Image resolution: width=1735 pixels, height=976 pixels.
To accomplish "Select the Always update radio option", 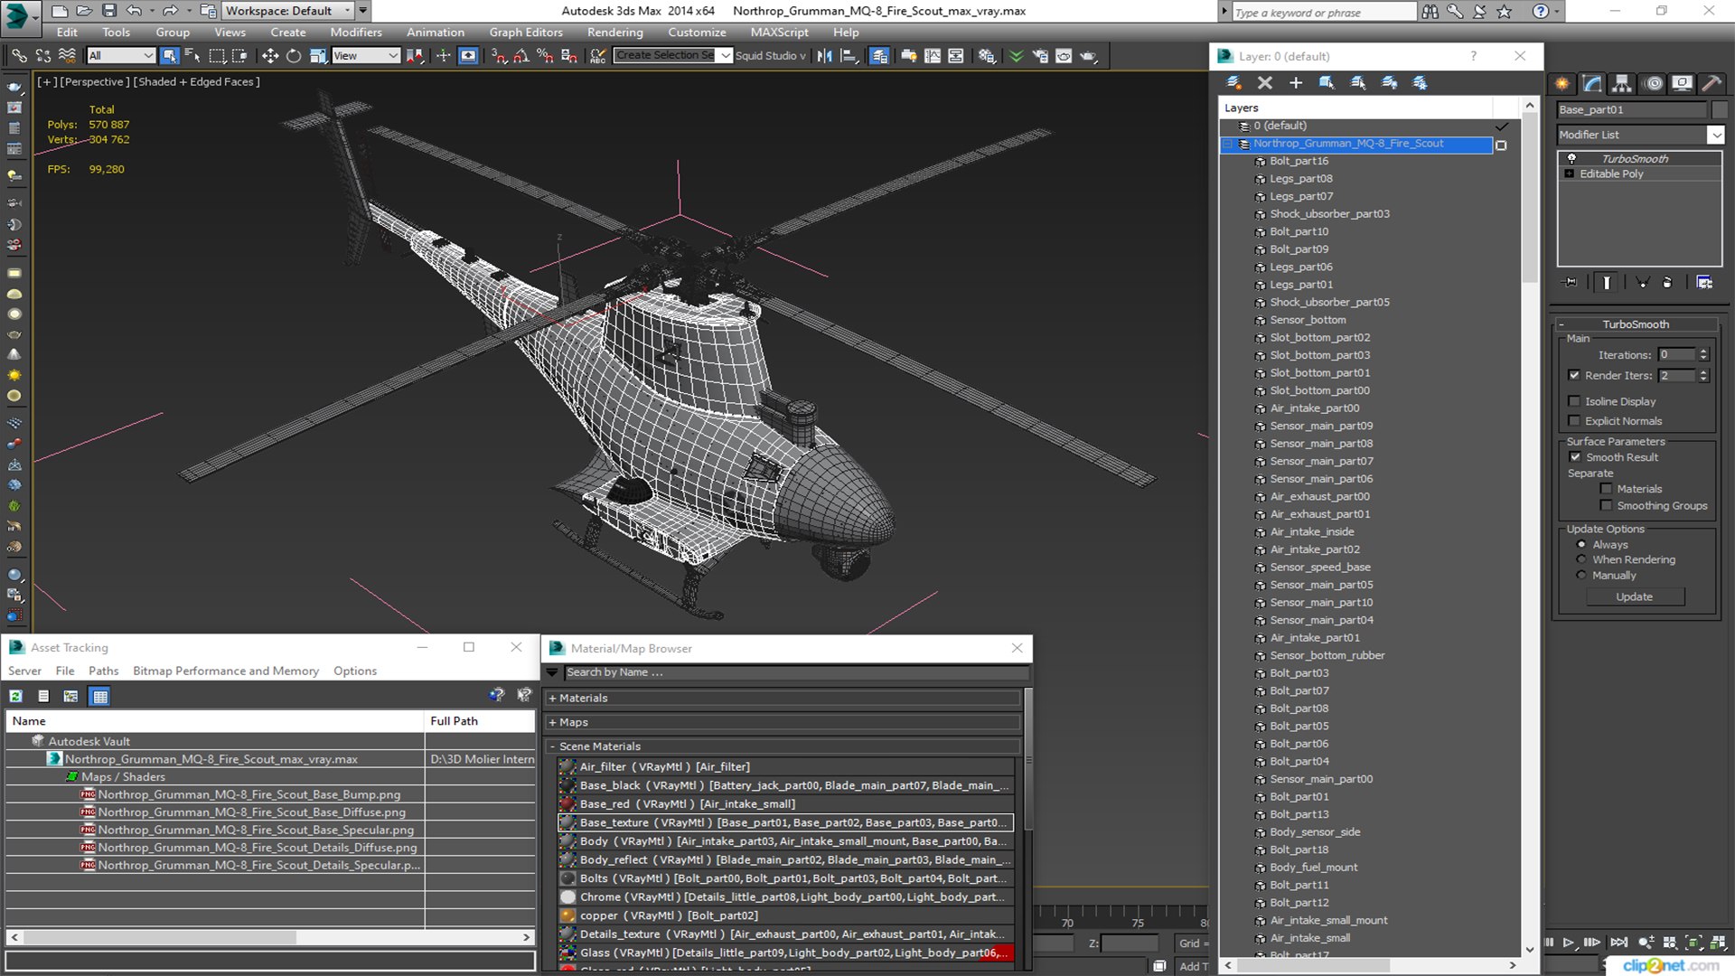I will pos(1581,545).
